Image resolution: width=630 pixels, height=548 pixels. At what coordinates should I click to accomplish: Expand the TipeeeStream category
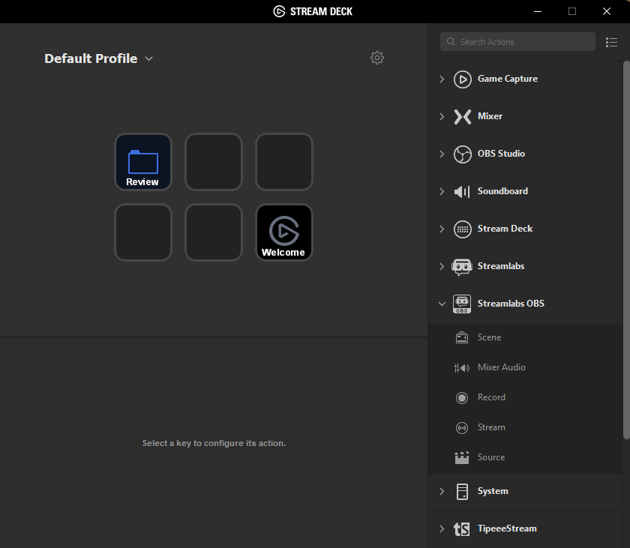pos(442,529)
